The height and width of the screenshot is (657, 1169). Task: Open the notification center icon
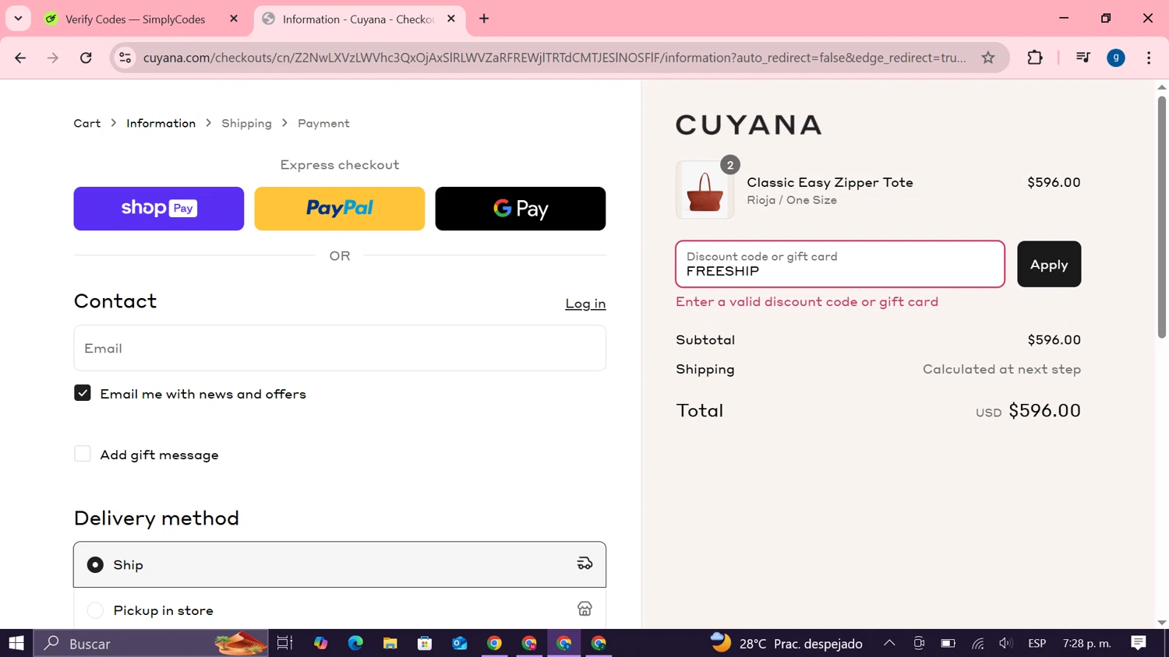[x=1139, y=643]
